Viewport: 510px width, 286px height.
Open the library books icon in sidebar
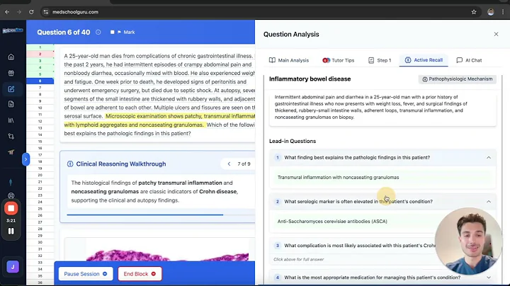point(11,120)
